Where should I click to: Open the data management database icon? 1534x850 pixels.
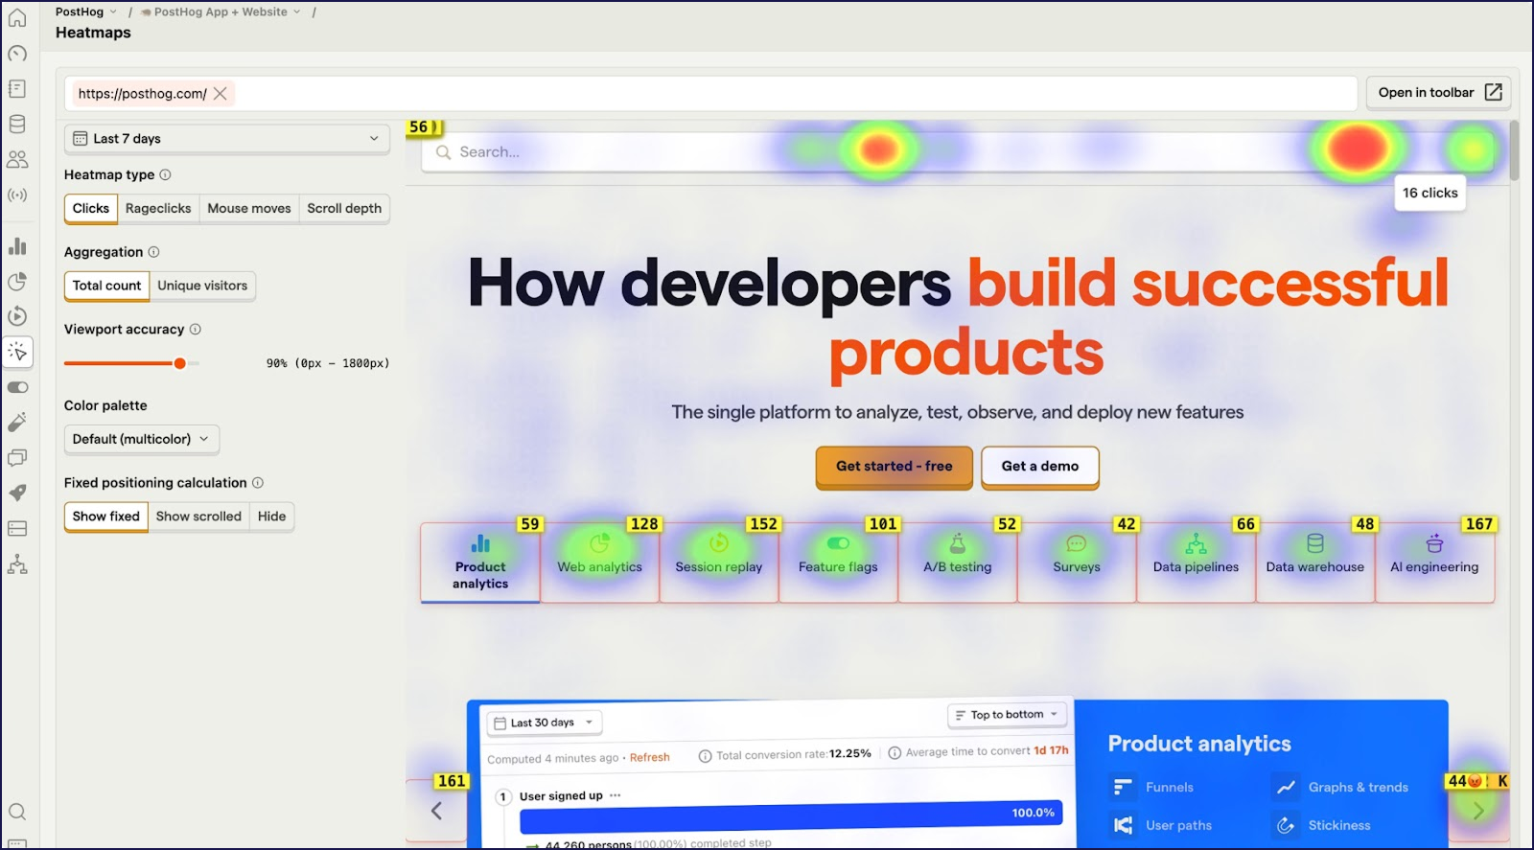click(x=17, y=124)
